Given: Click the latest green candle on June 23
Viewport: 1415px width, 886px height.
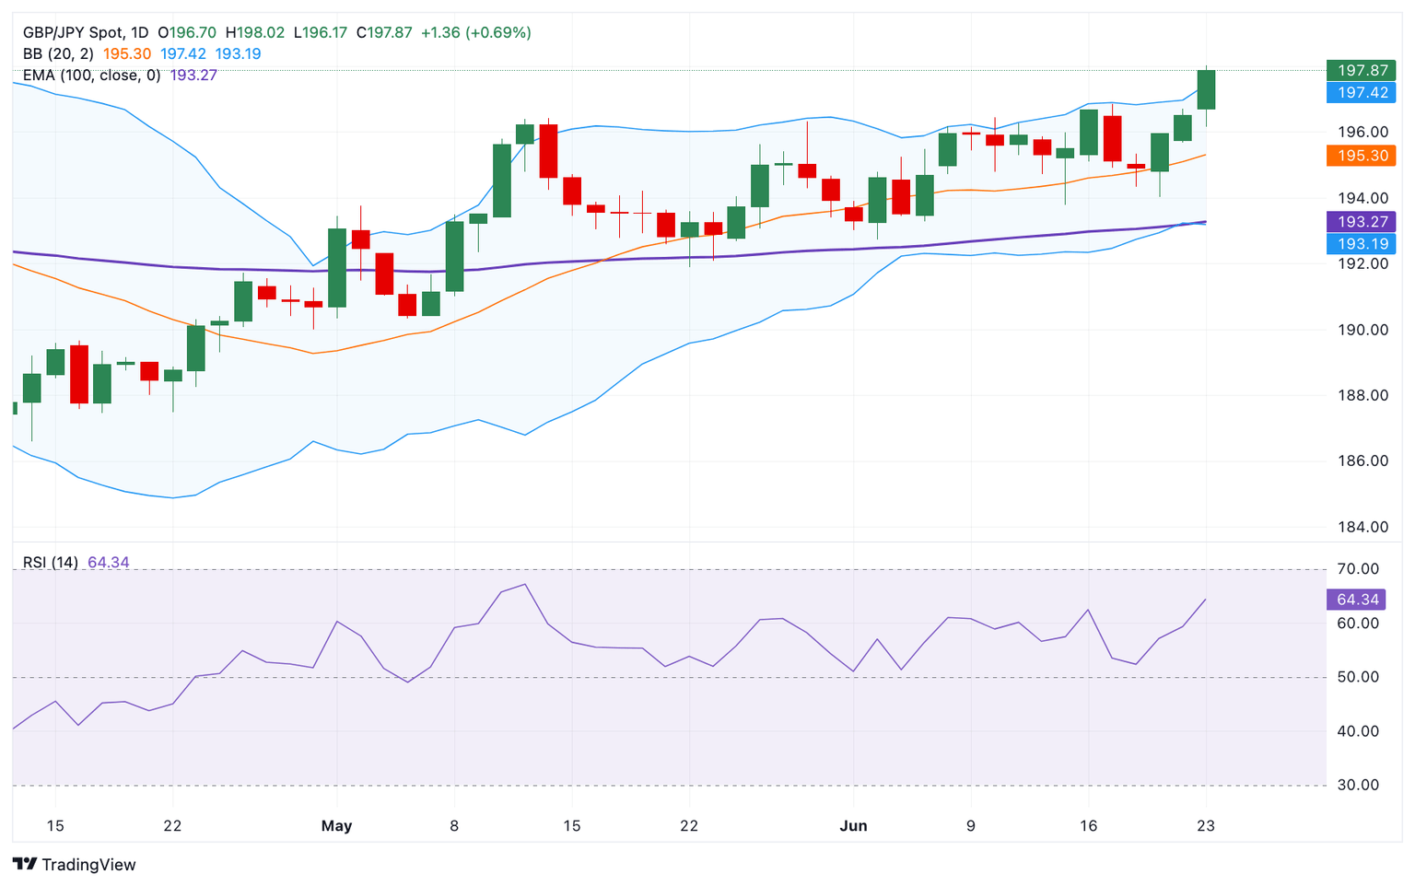Looking at the screenshot, I should (x=1206, y=89).
